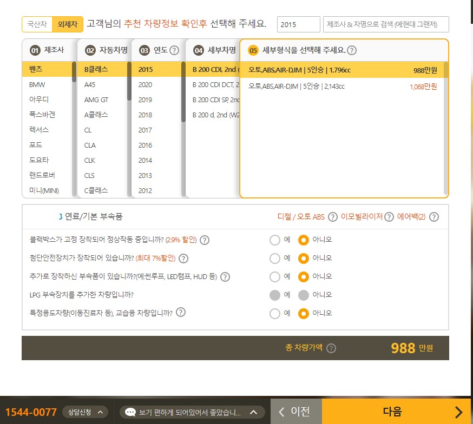Open help icon for 특정용도차량 question

tap(181, 312)
